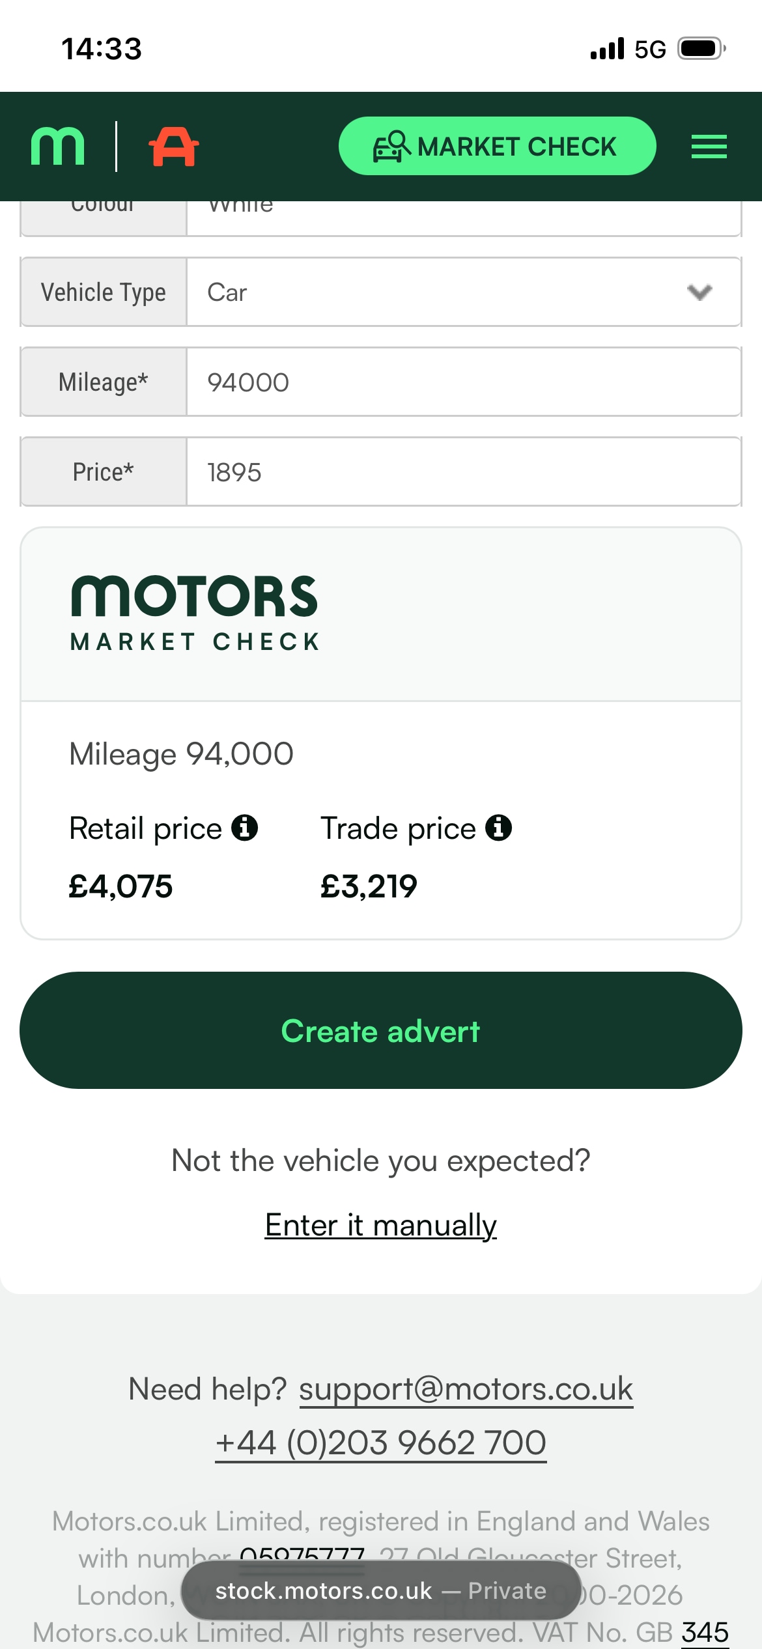This screenshot has height=1649, width=762.
Task: Call the +44 (0)203 9662 700 number
Action: tap(380, 1443)
